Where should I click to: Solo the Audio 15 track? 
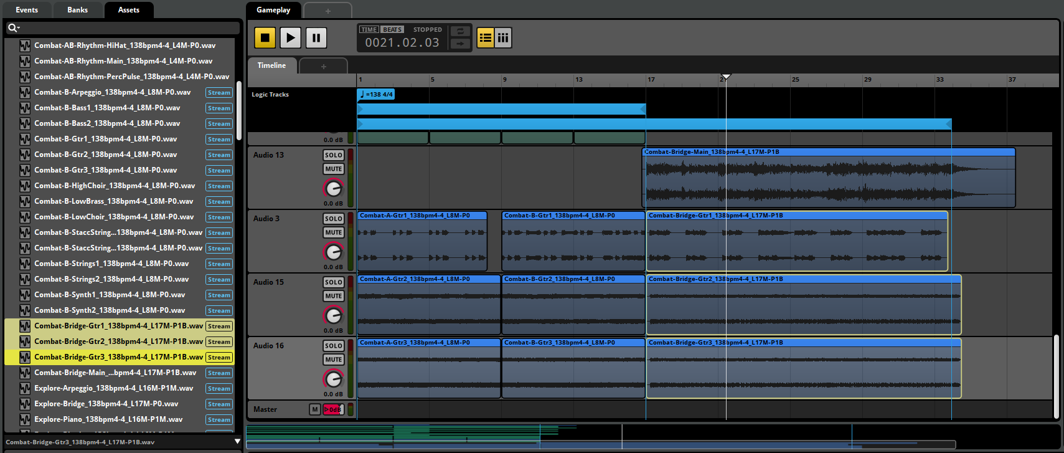click(x=334, y=282)
